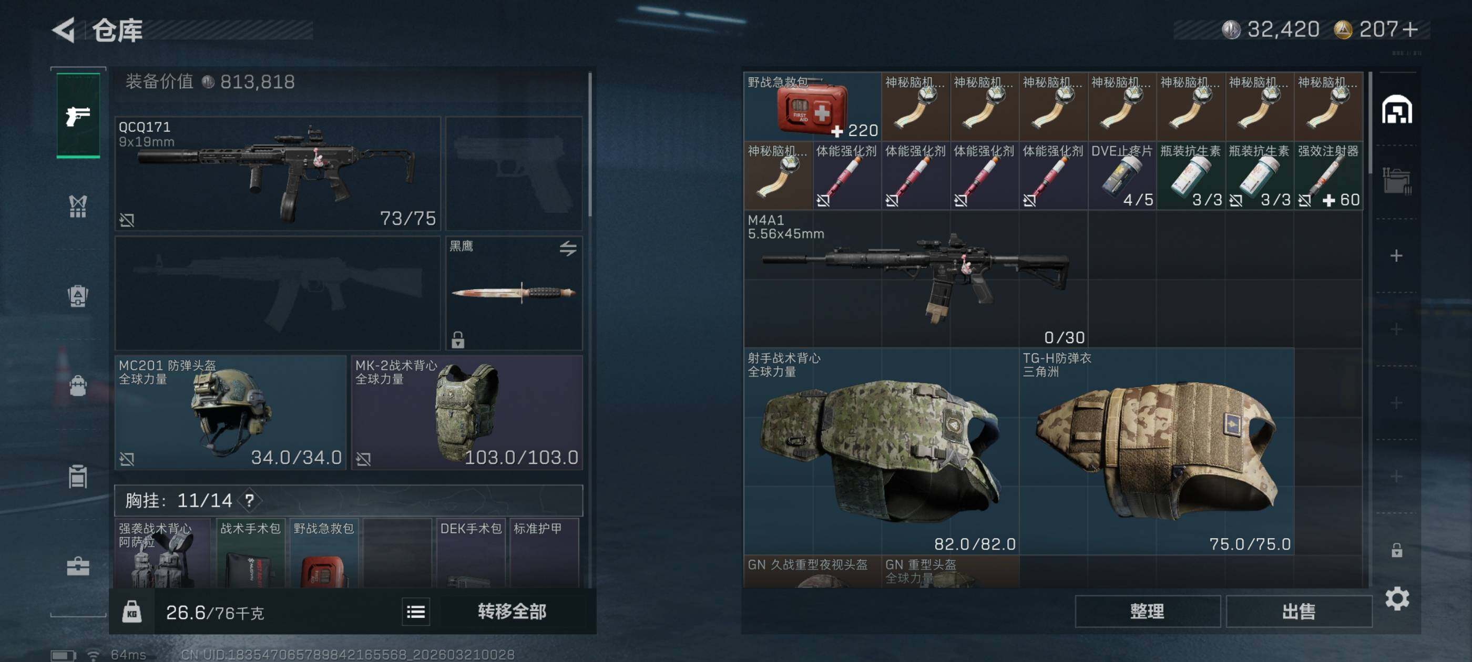Screen dimensions: 1472x662
Task: Click the stash panel vertical scrollbar
Action: pos(1371,123)
